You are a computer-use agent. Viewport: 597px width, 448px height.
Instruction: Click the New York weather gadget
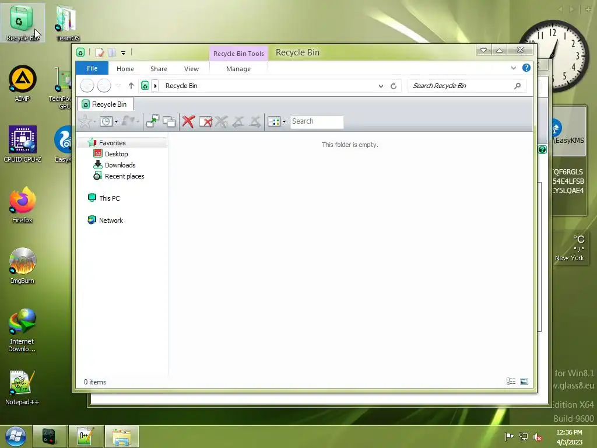[569, 249]
